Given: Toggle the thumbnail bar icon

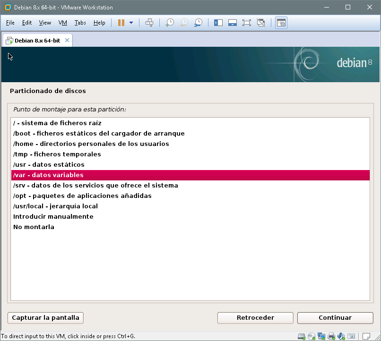Looking at the screenshot, I should 232,23.
